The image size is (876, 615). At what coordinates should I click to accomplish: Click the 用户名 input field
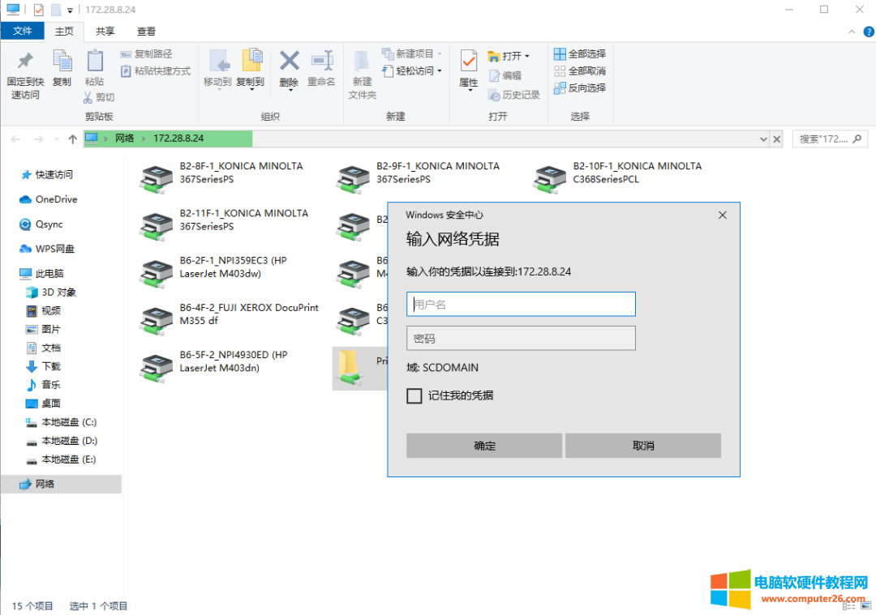pos(521,305)
